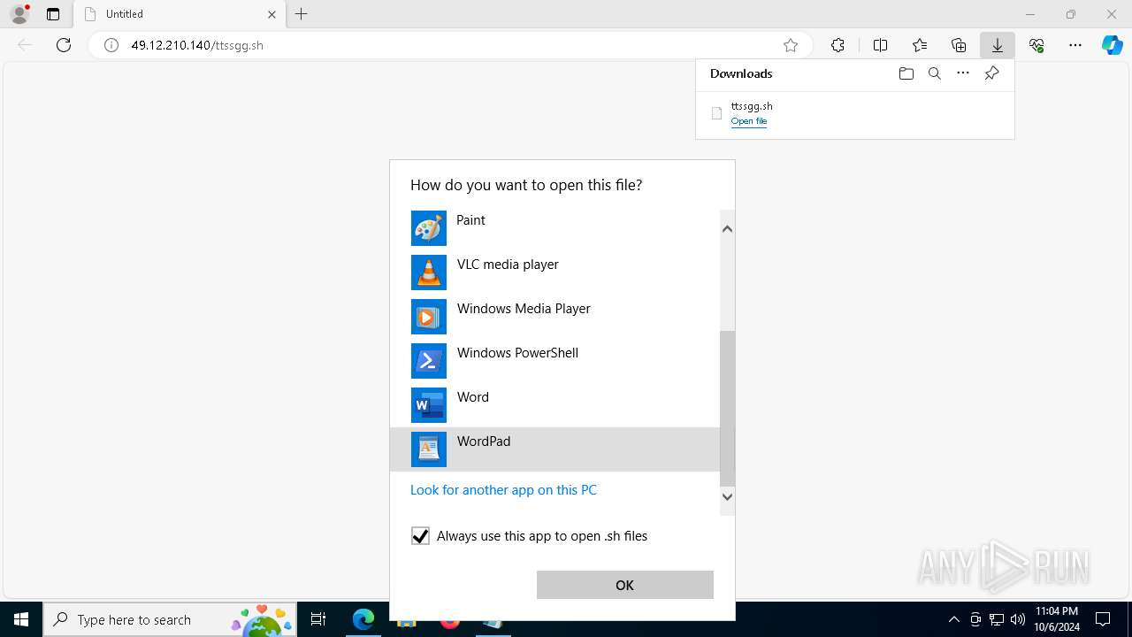Add page to favorites star icon

coord(791,45)
